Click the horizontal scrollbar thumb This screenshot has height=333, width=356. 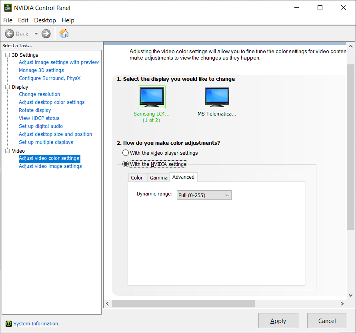(184, 303)
